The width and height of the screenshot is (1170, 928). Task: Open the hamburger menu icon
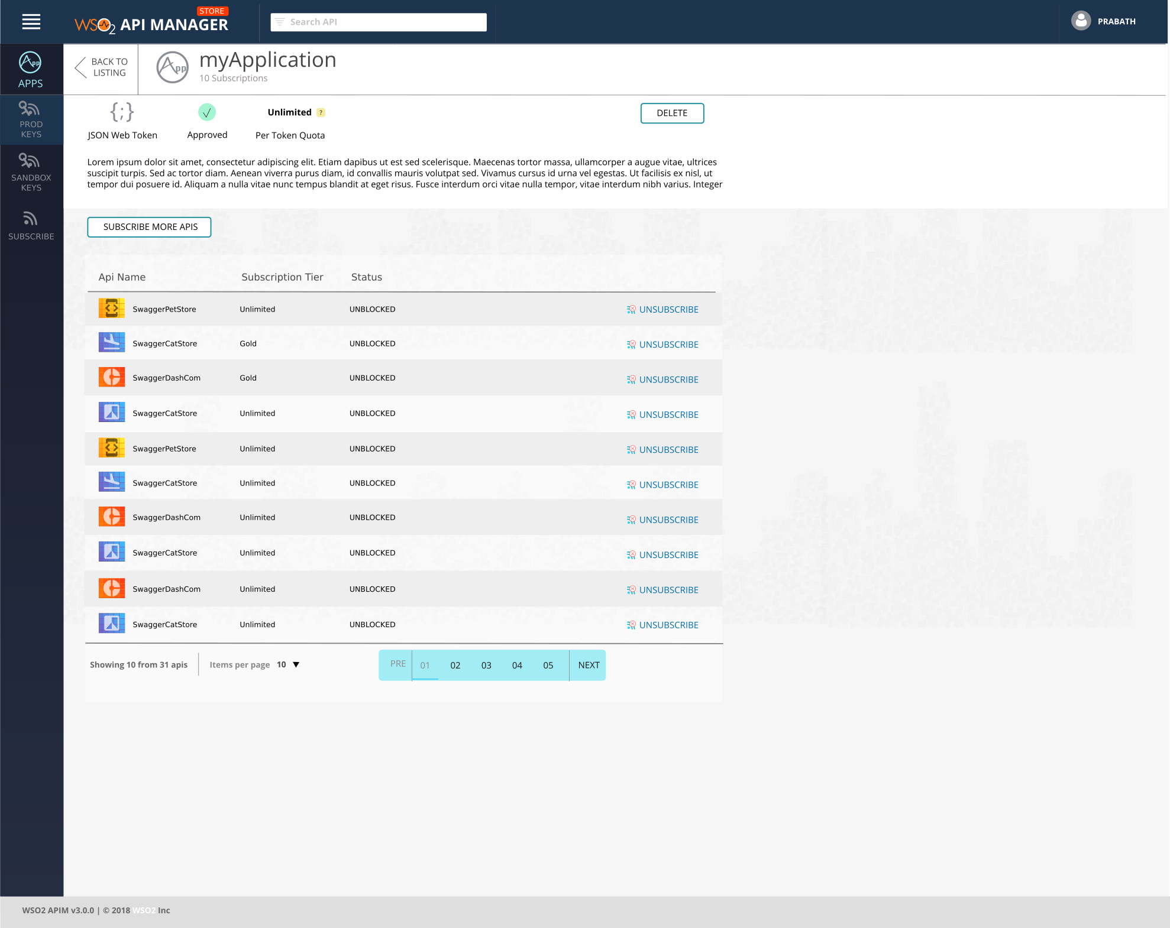click(x=31, y=22)
